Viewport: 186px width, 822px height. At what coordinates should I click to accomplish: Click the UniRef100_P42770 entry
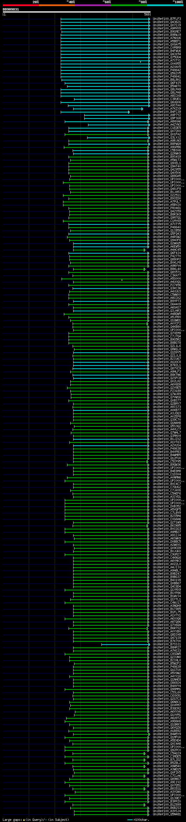(x=167, y=256)
